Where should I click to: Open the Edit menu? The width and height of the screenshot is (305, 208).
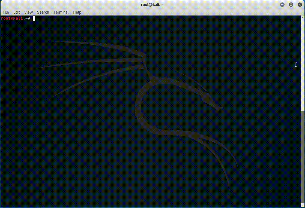17,12
